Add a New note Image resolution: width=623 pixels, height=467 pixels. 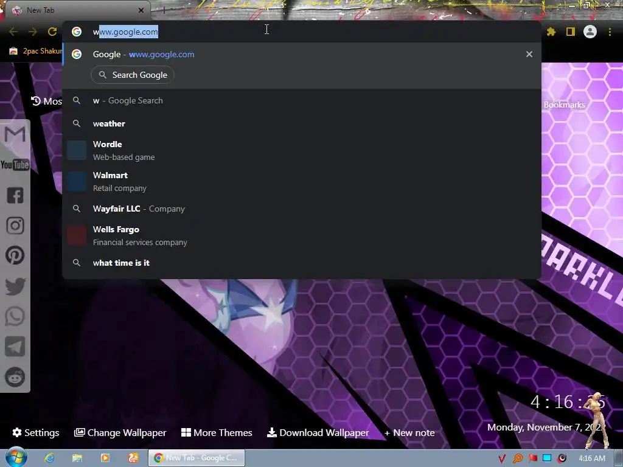point(409,432)
